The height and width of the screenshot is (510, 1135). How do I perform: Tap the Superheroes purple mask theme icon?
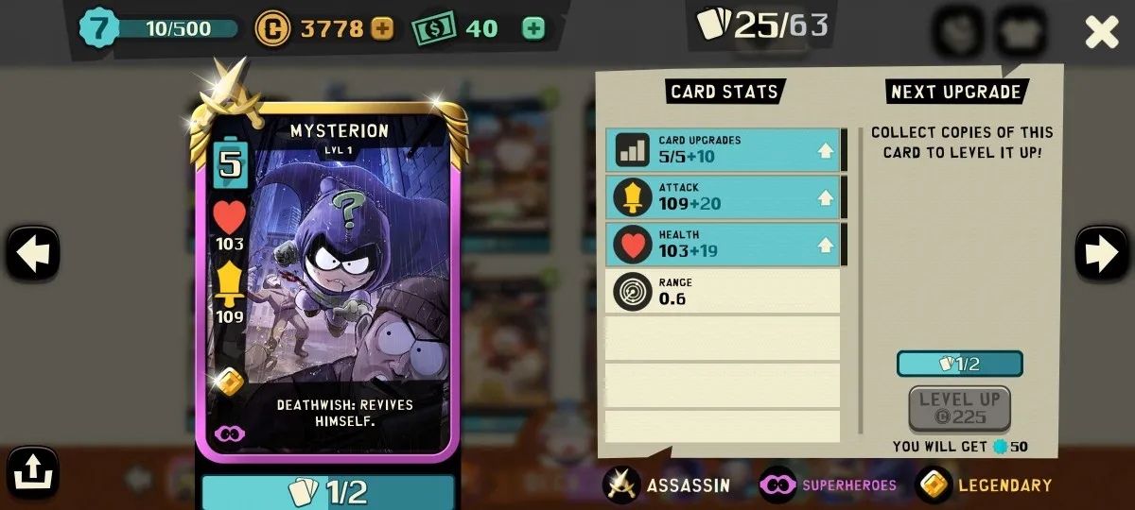point(778,484)
